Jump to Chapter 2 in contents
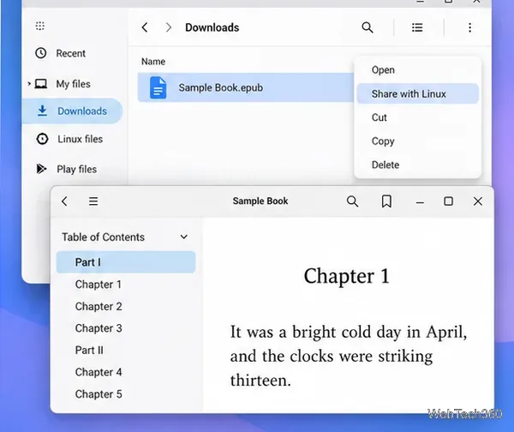This screenshot has width=514, height=432. point(99,306)
